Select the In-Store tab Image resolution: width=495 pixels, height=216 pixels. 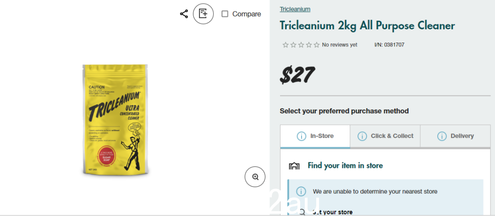(315, 136)
